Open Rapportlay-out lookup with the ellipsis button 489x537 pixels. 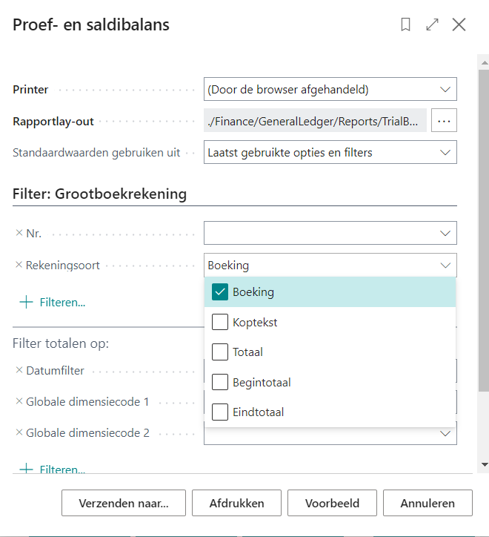click(x=444, y=120)
